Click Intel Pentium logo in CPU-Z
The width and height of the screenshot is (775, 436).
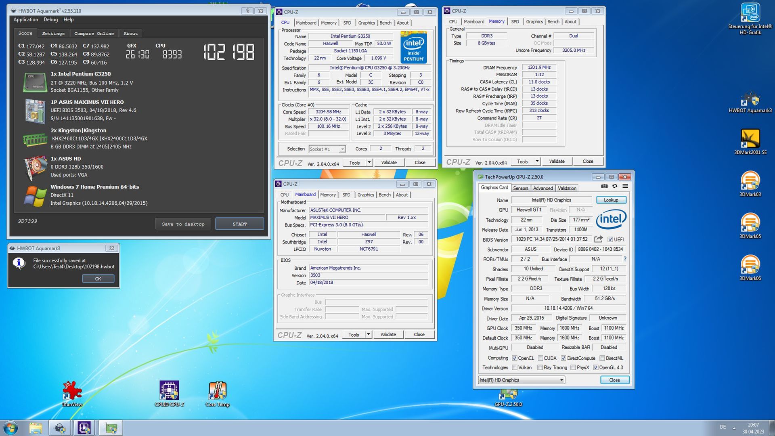pyautogui.click(x=414, y=47)
